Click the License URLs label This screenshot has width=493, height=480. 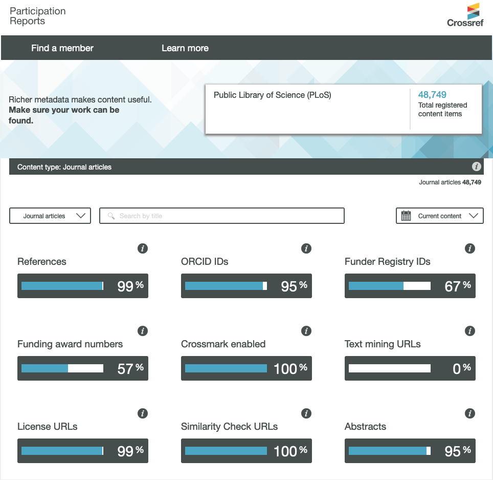point(48,426)
